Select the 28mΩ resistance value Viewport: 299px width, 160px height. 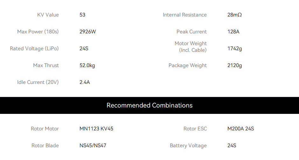234,15
